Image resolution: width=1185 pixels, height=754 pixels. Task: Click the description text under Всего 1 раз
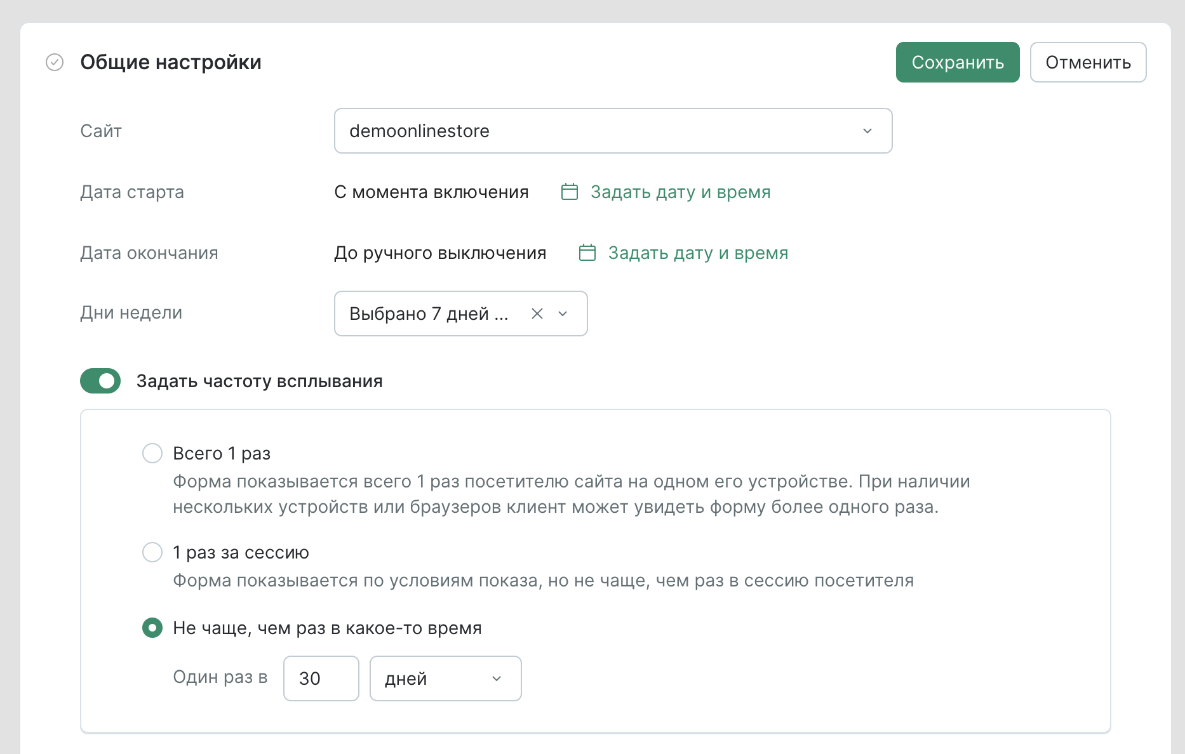pyautogui.click(x=572, y=494)
